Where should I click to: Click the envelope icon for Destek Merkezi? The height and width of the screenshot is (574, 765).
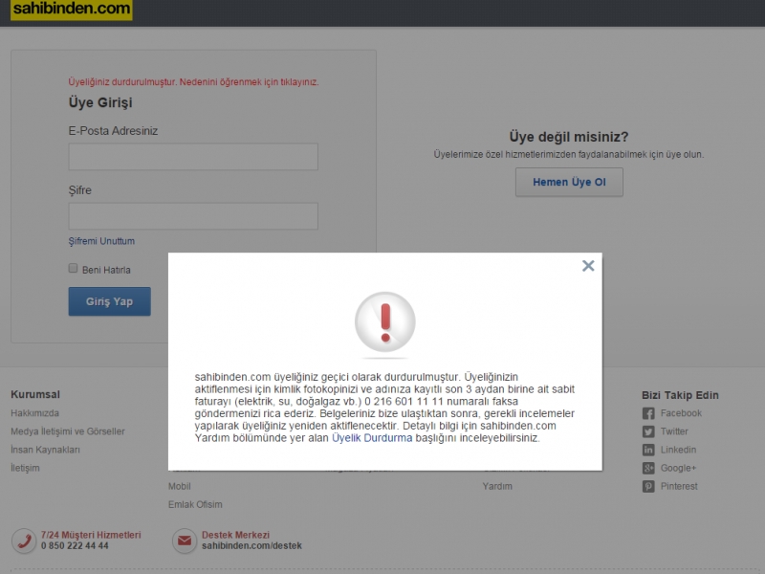[185, 541]
